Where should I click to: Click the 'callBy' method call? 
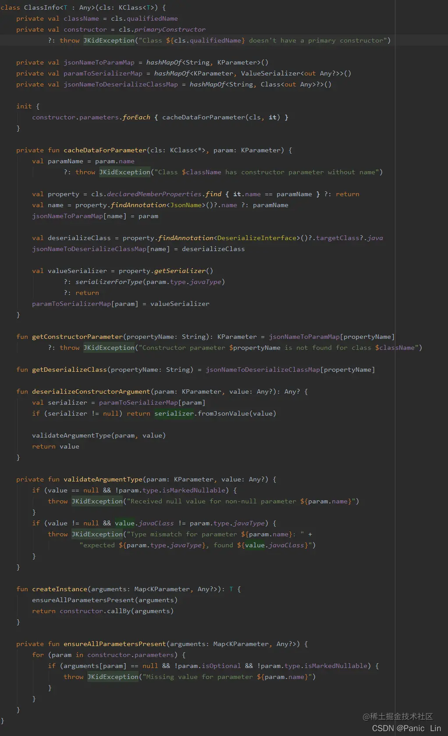tap(119, 611)
